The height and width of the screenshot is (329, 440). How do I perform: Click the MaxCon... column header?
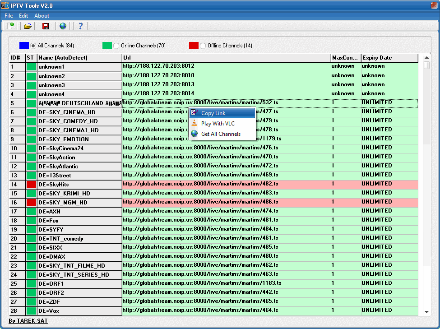click(x=346, y=58)
